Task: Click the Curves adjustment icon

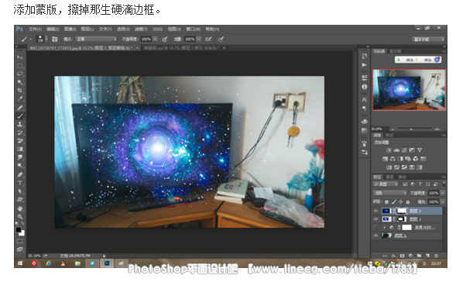Action: click(x=404, y=150)
